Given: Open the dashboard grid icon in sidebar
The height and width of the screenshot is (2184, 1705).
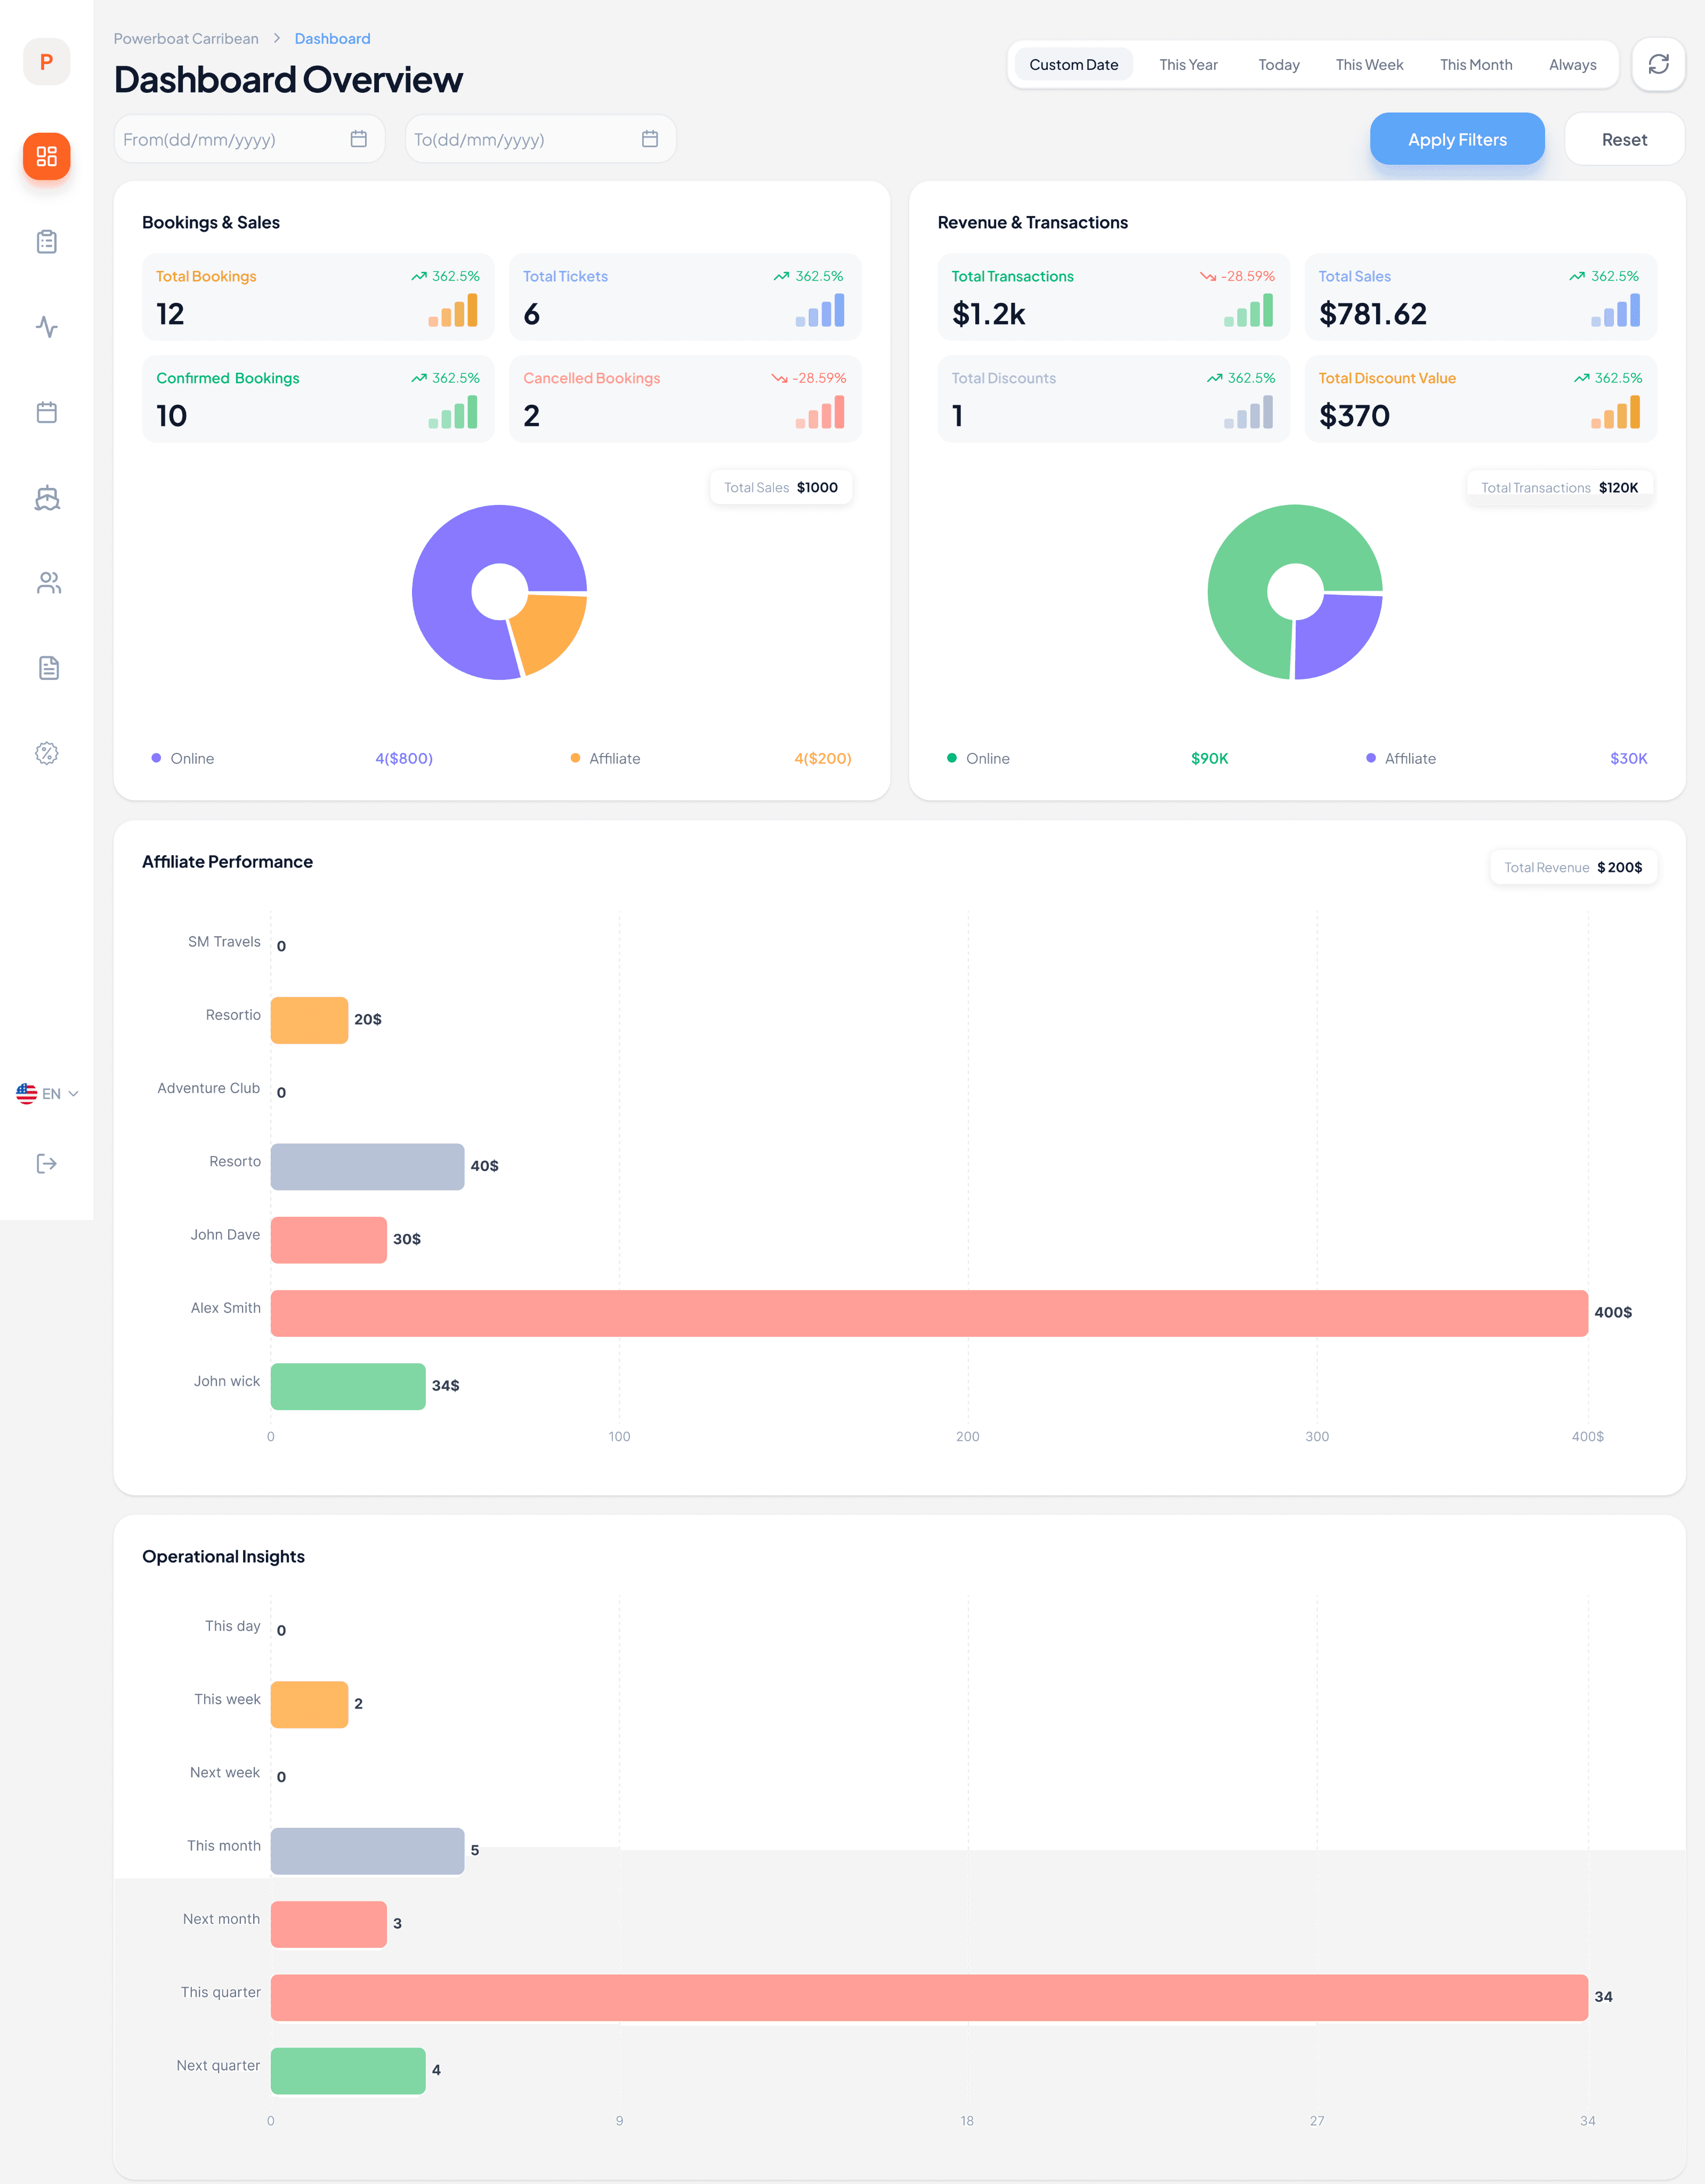Looking at the screenshot, I should pos(47,156).
